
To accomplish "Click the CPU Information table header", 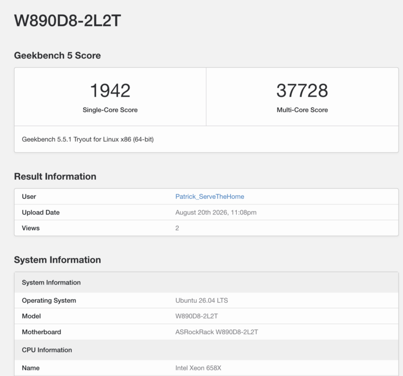I will pyautogui.click(x=207, y=350).
